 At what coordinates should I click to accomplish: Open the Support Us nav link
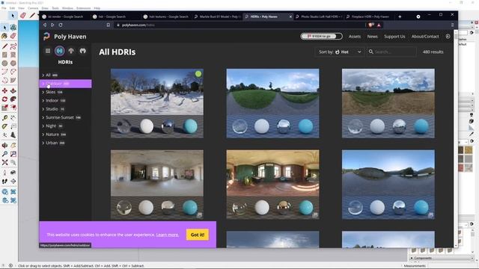[394, 37]
